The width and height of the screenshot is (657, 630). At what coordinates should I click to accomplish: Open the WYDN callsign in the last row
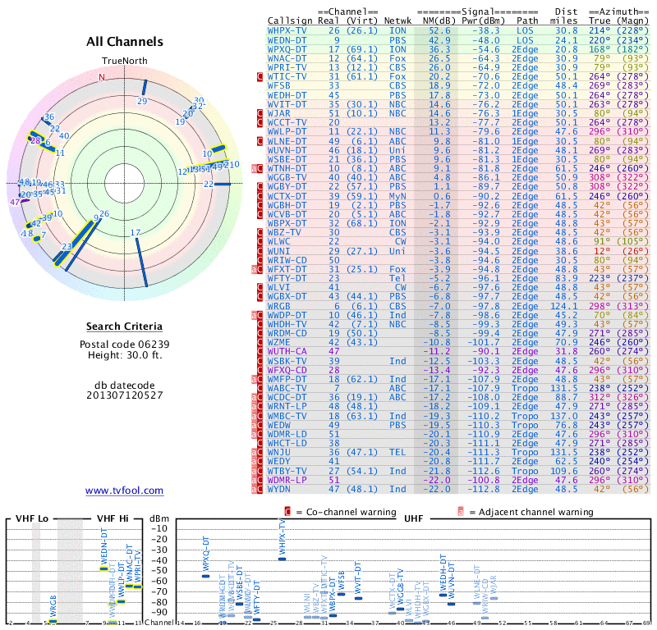(x=279, y=489)
